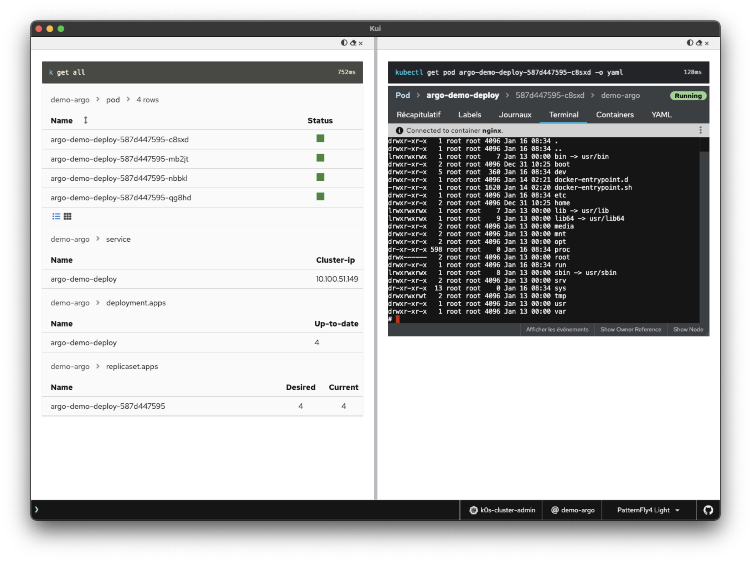Click the contrast icon in left split
The height and width of the screenshot is (561, 751).
(x=344, y=43)
